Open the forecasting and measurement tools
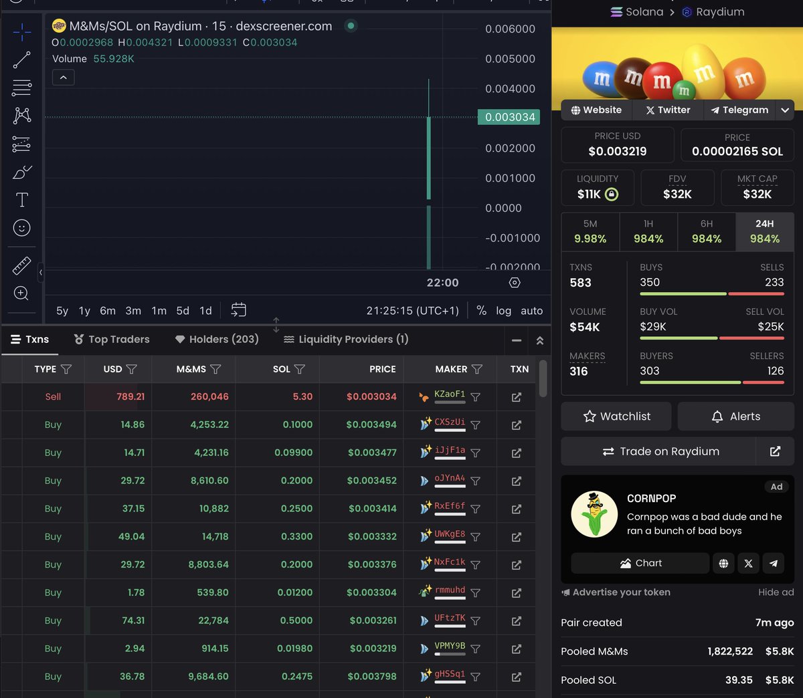 [21, 144]
